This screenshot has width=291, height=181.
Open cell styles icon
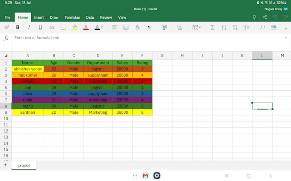pos(164,27)
